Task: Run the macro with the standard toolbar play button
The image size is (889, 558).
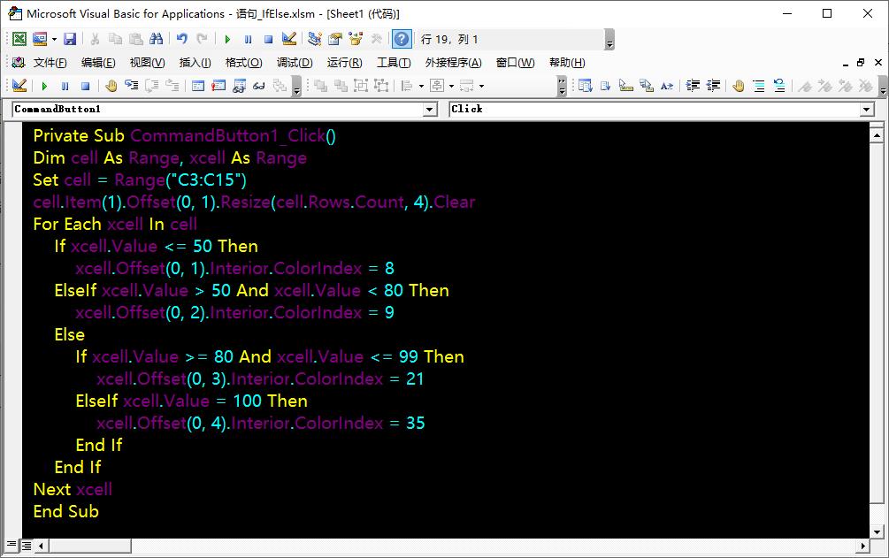Action: point(227,39)
